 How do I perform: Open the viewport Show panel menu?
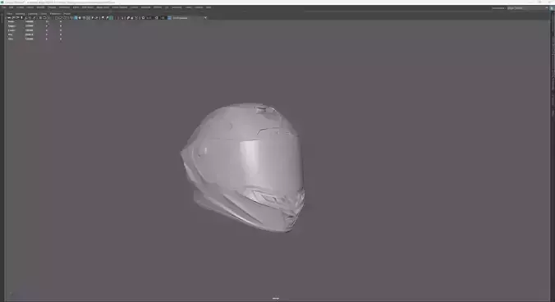pos(44,13)
